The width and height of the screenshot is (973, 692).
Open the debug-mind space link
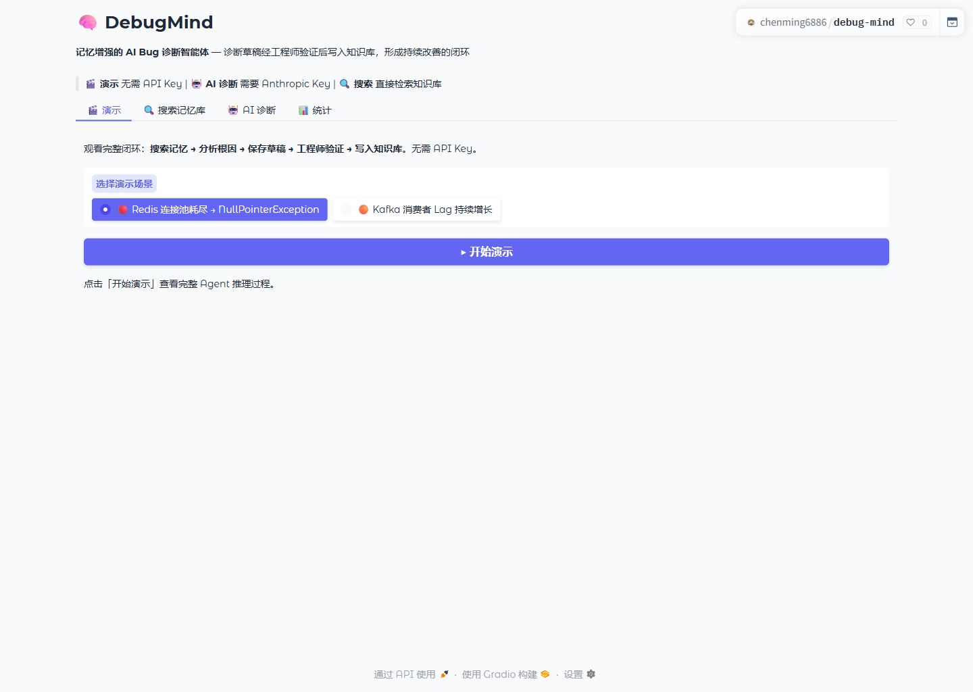coord(864,22)
